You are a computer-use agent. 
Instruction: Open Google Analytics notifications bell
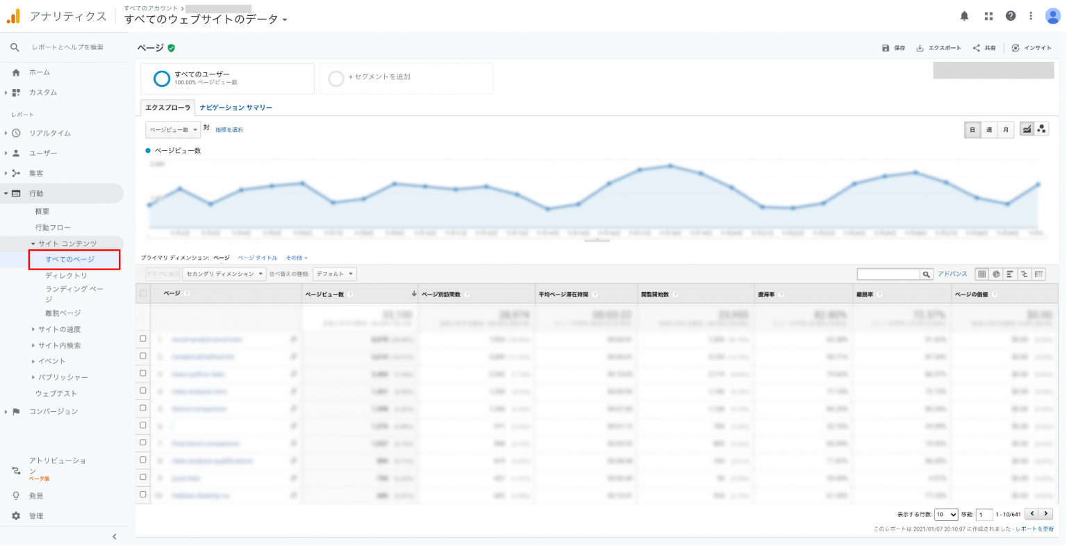point(964,15)
